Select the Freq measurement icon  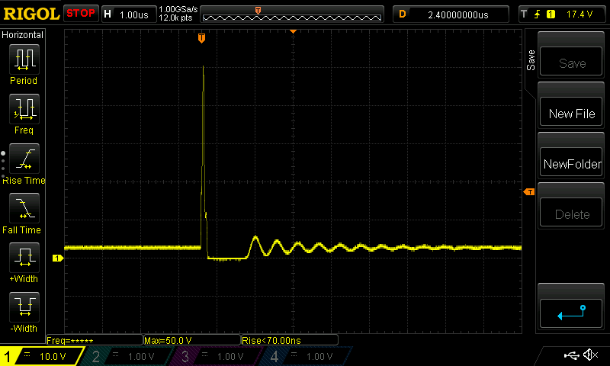[x=24, y=109]
